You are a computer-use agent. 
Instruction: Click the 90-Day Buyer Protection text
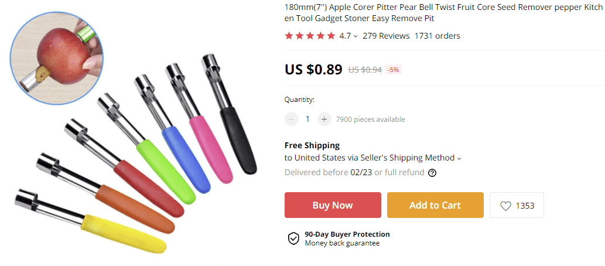[347, 234]
